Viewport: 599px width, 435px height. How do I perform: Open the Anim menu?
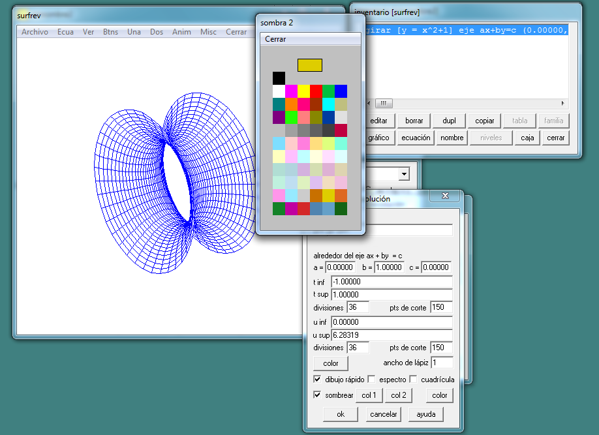tap(181, 32)
